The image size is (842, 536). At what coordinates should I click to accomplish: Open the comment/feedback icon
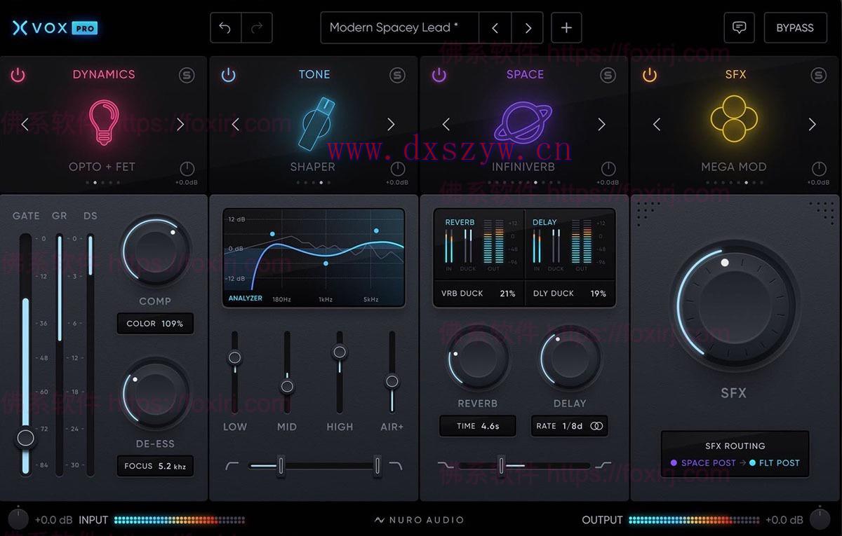(739, 28)
